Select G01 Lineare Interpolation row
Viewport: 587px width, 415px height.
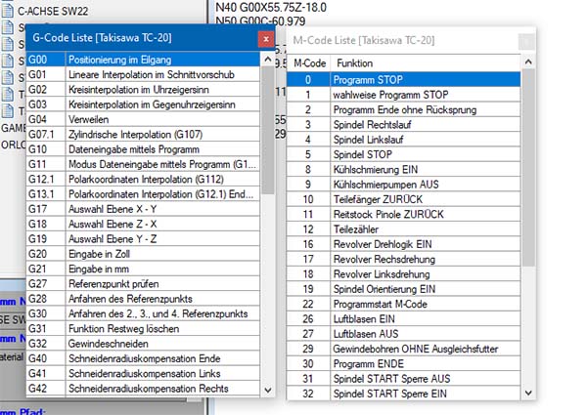[143, 75]
